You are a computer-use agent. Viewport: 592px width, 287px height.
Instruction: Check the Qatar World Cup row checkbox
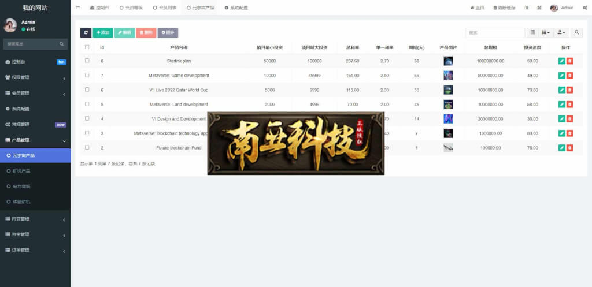(87, 90)
